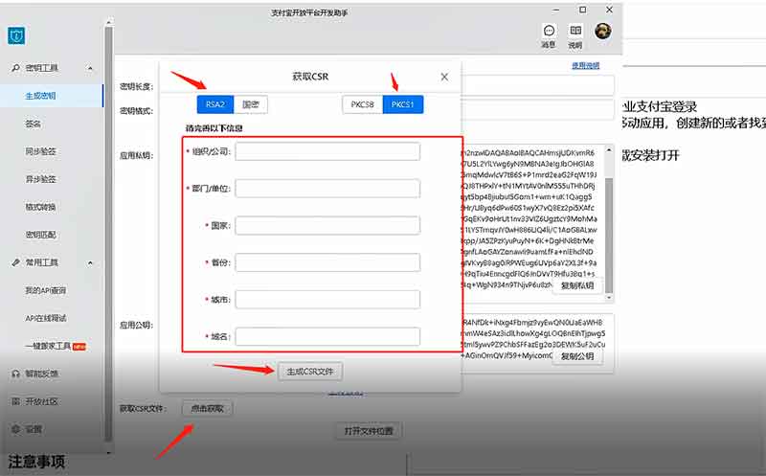
Task: Focus the 省份 input field
Action: 327,262
